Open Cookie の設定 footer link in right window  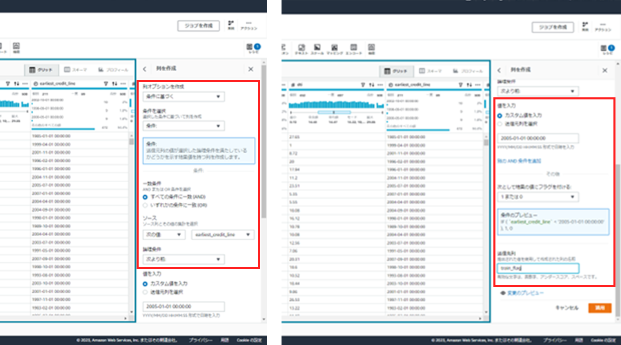604,340
